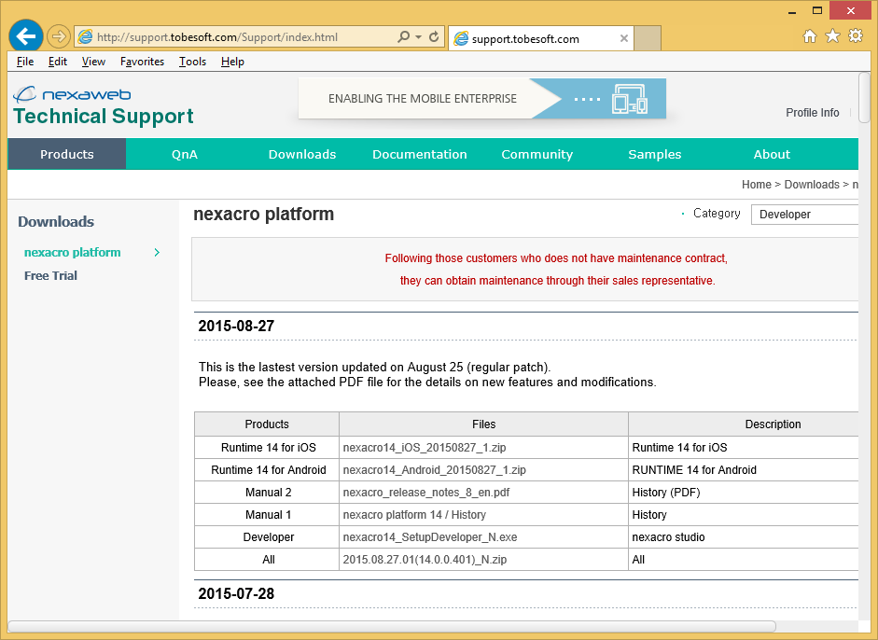Click the horizontal scrollbar thumb
This screenshot has height=640, width=878.
point(392,626)
